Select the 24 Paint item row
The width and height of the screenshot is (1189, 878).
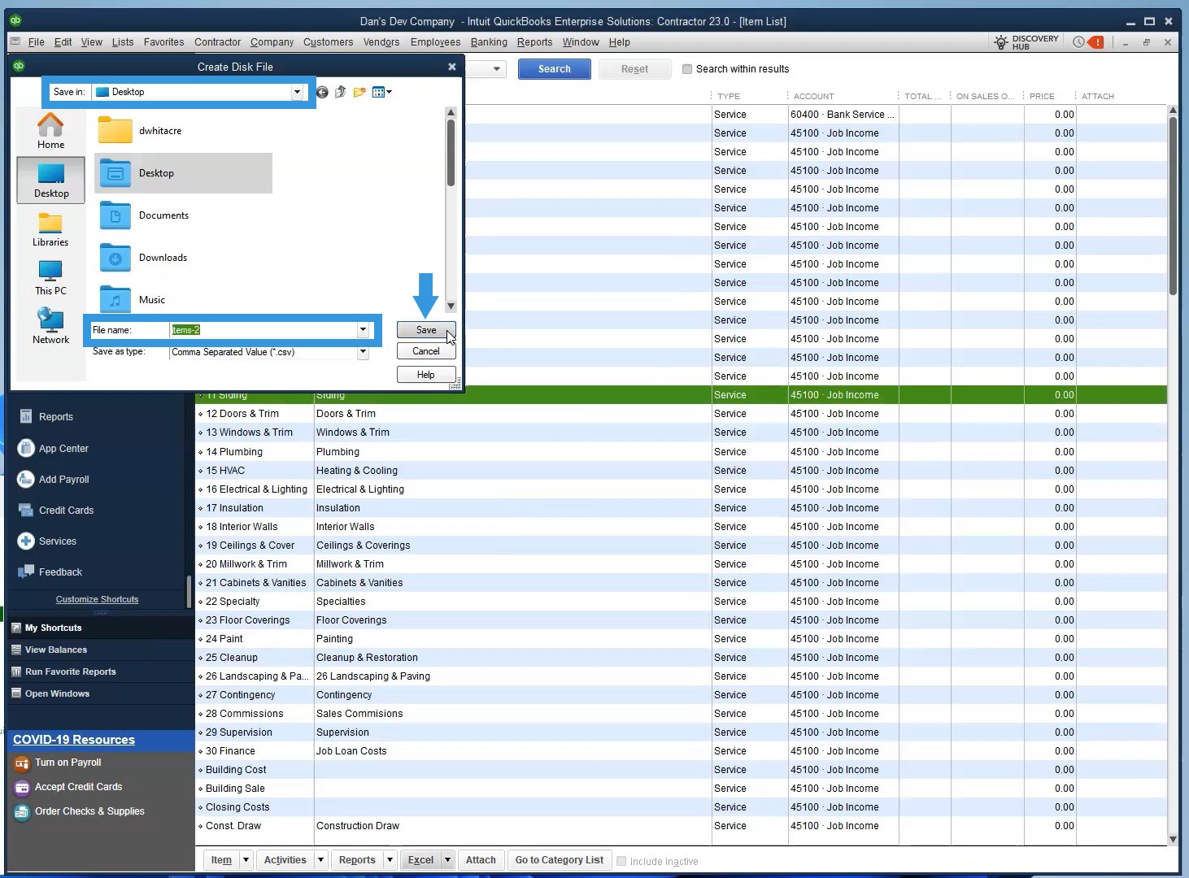tap(682, 639)
